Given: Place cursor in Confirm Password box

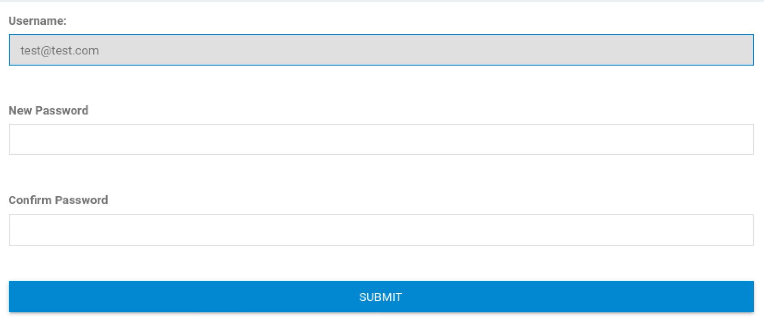Looking at the screenshot, I should pos(381,230).
